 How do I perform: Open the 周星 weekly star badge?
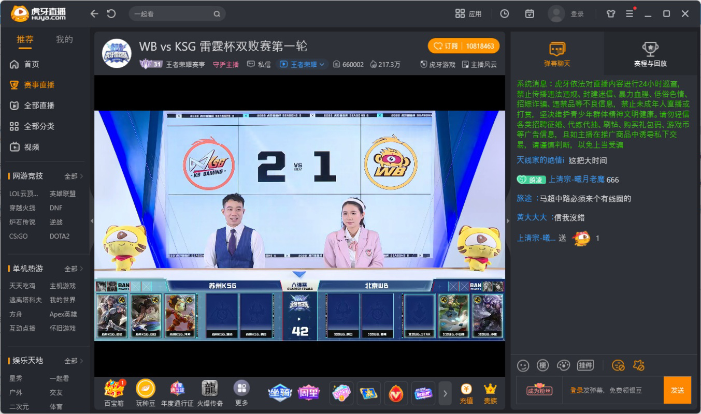308,393
